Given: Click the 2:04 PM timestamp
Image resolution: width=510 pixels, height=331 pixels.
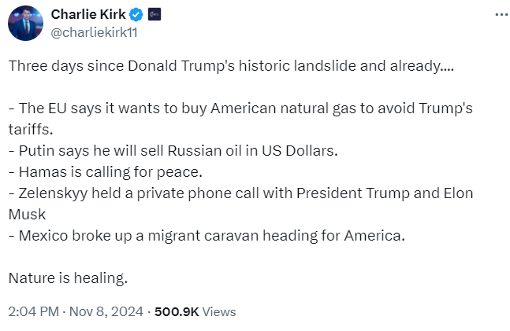Looking at the screenshot, I should [x=33, y=311].
